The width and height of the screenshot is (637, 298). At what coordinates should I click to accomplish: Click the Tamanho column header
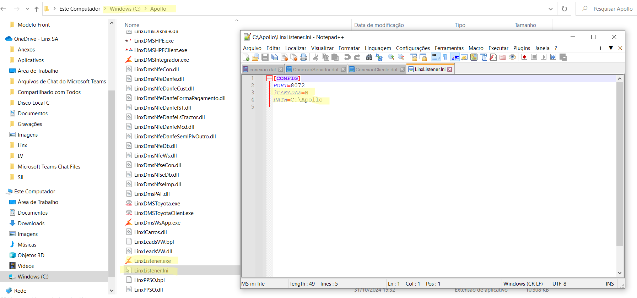tap(532, 25)
